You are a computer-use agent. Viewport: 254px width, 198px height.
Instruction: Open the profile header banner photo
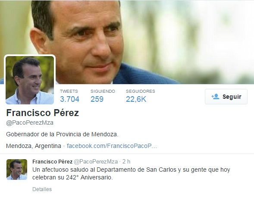coord(127,42)
